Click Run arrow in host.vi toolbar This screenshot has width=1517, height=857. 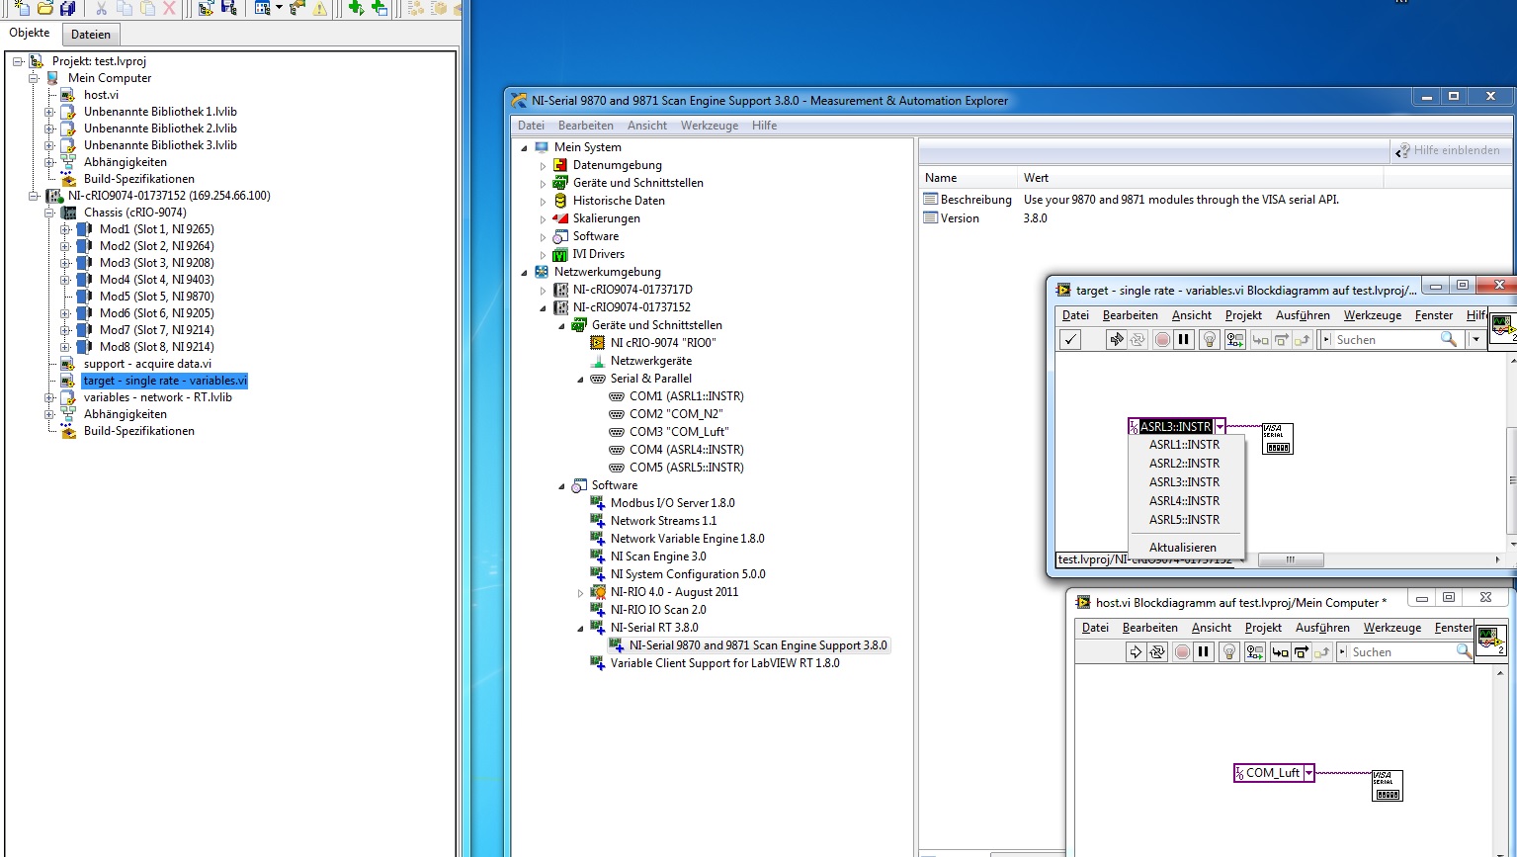(1136, 652)
